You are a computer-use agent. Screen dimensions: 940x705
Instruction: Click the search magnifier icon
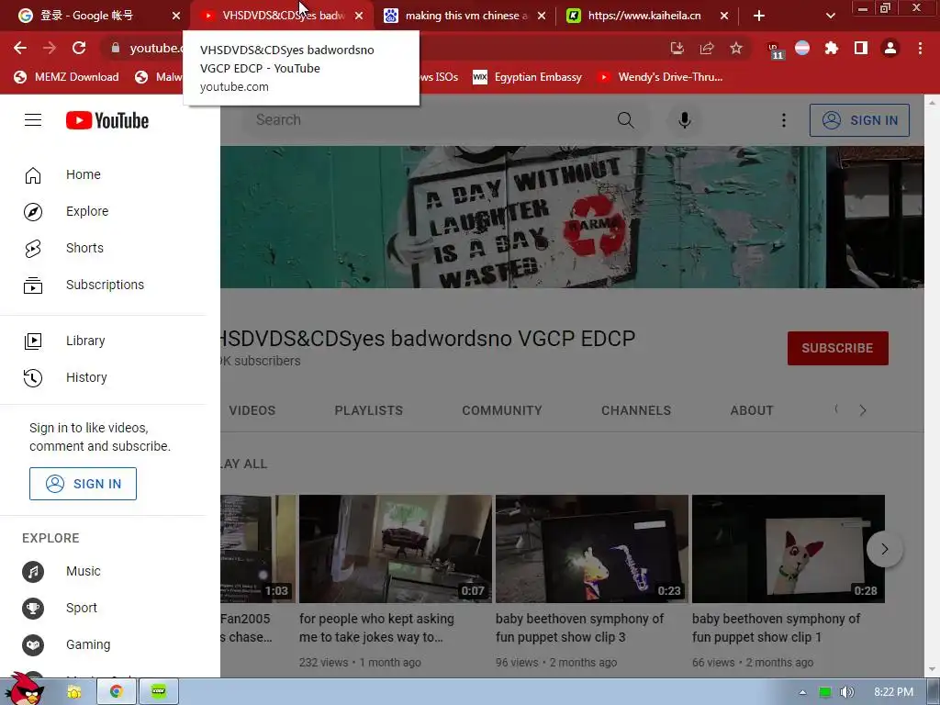pos(625,120)
